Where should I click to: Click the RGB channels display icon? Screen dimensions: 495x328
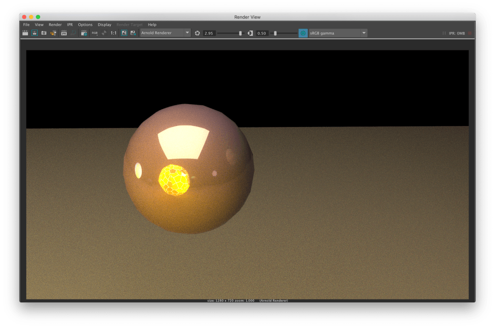click(95, 33)
